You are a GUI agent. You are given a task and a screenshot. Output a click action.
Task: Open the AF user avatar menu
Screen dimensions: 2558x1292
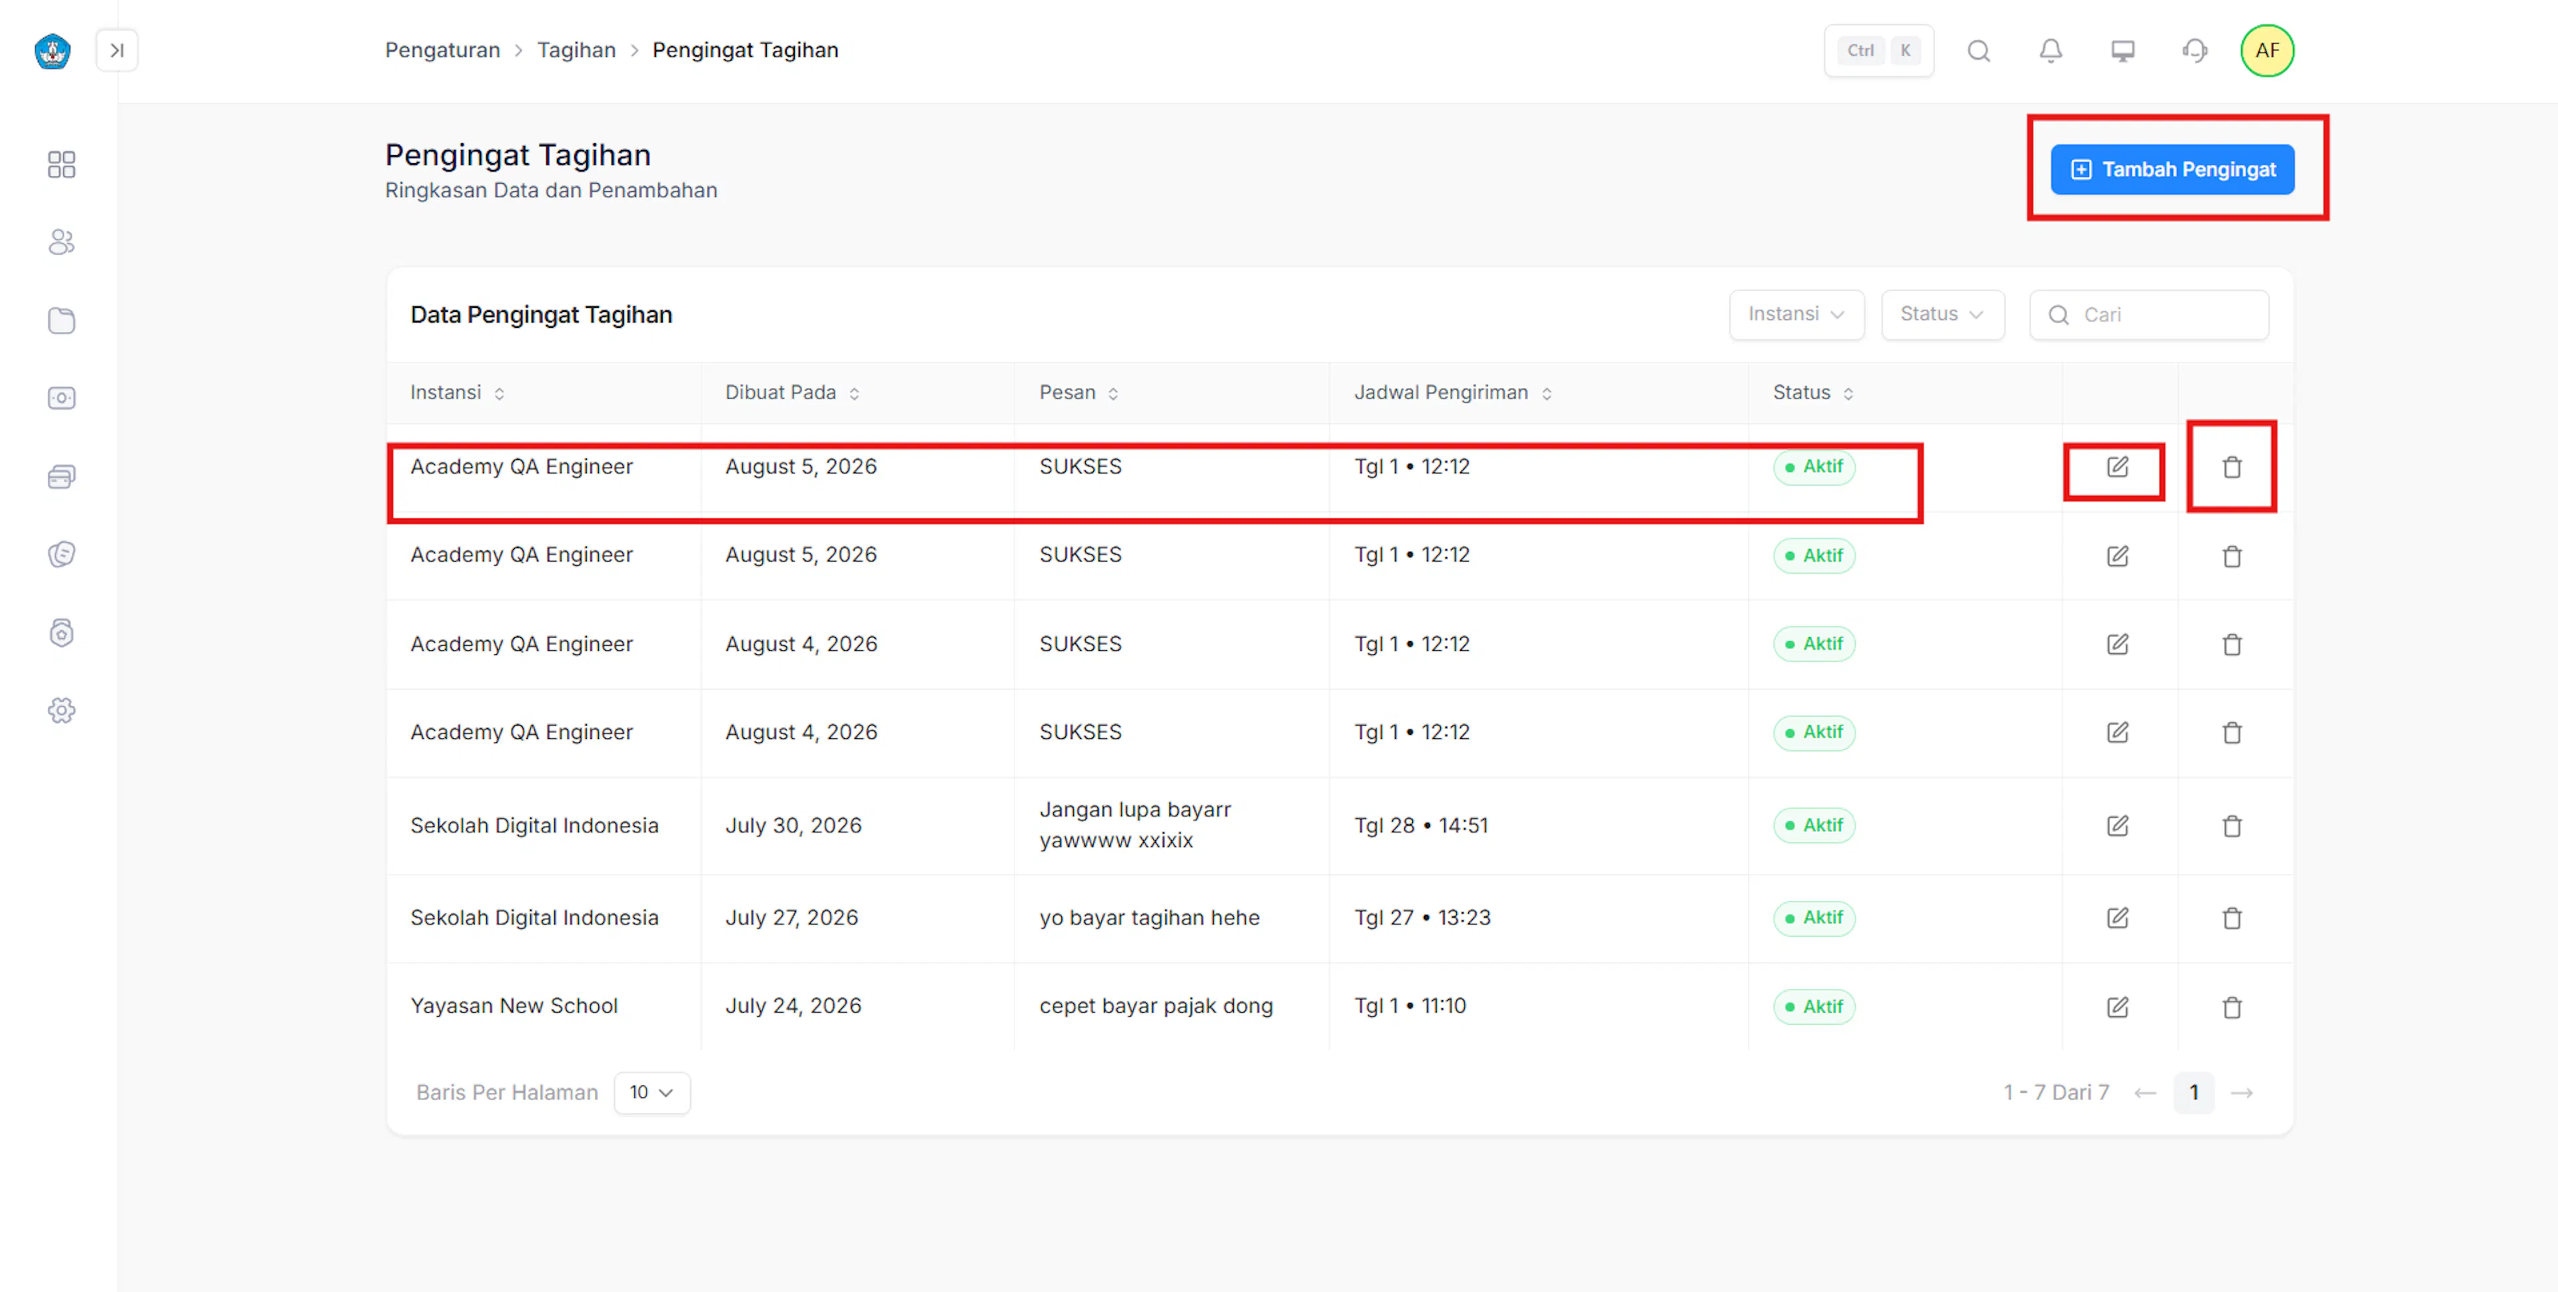pyautogui.click(x=2267, y=51)
